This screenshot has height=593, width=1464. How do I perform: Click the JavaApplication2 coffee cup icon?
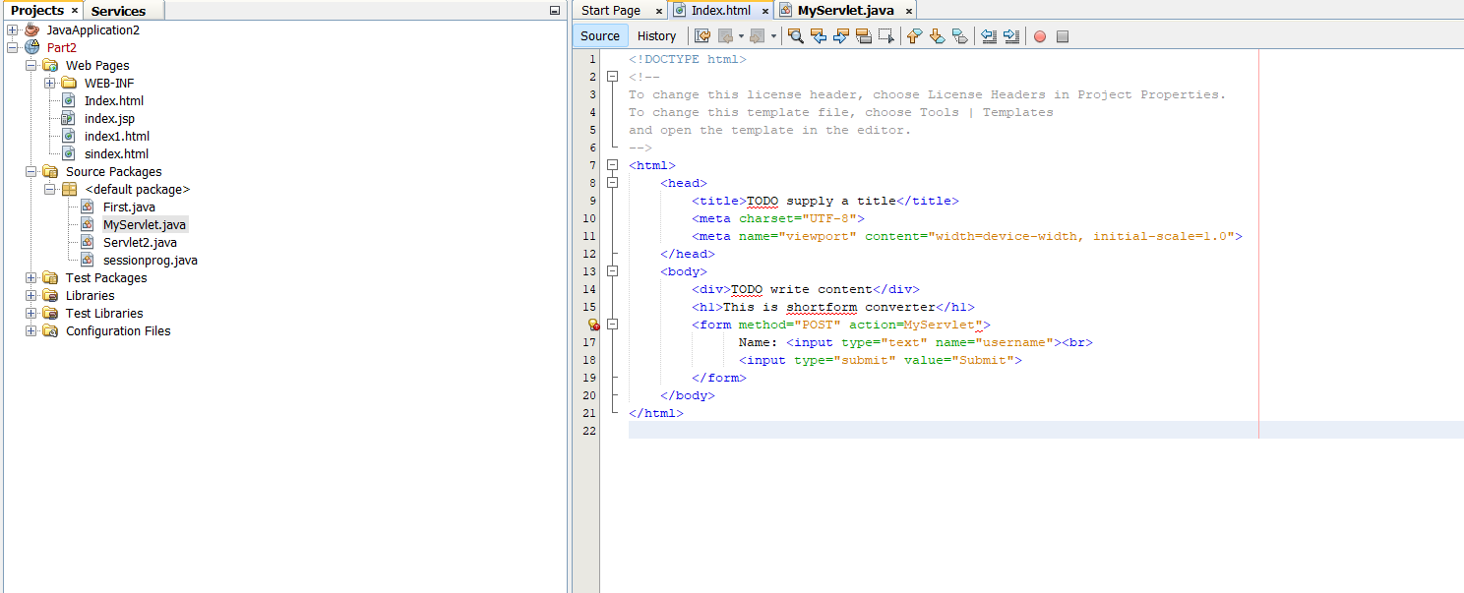[x=31, y=30]
